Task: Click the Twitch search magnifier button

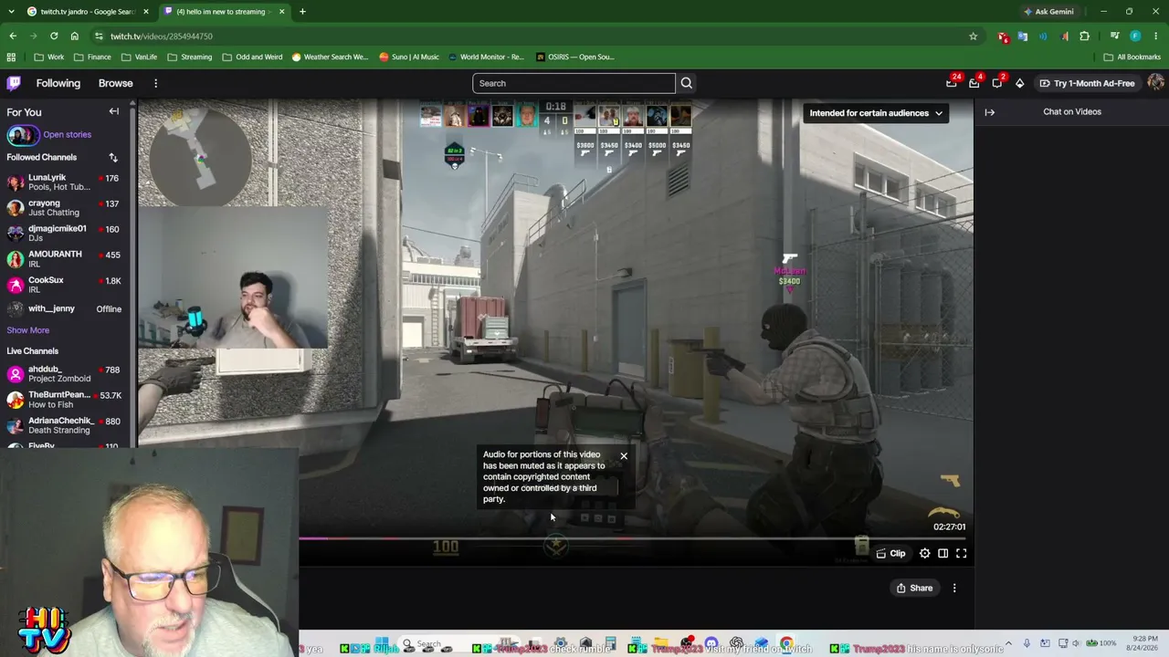Action: point(686,83)
